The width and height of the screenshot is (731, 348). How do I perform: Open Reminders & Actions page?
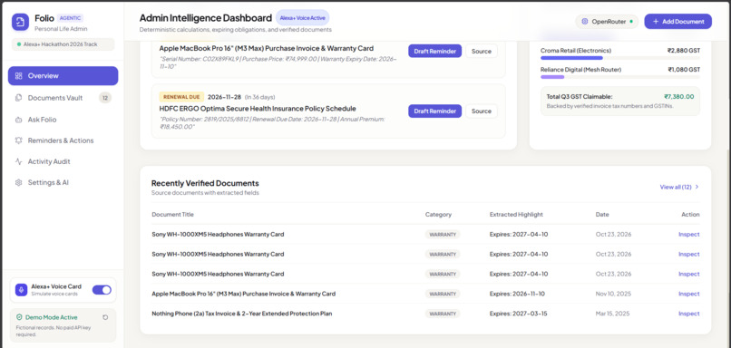click(x=63, y=140)
